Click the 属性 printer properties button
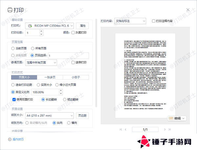Screen dimensions: 197x150 pyautogui.click(x=82, y=26)
